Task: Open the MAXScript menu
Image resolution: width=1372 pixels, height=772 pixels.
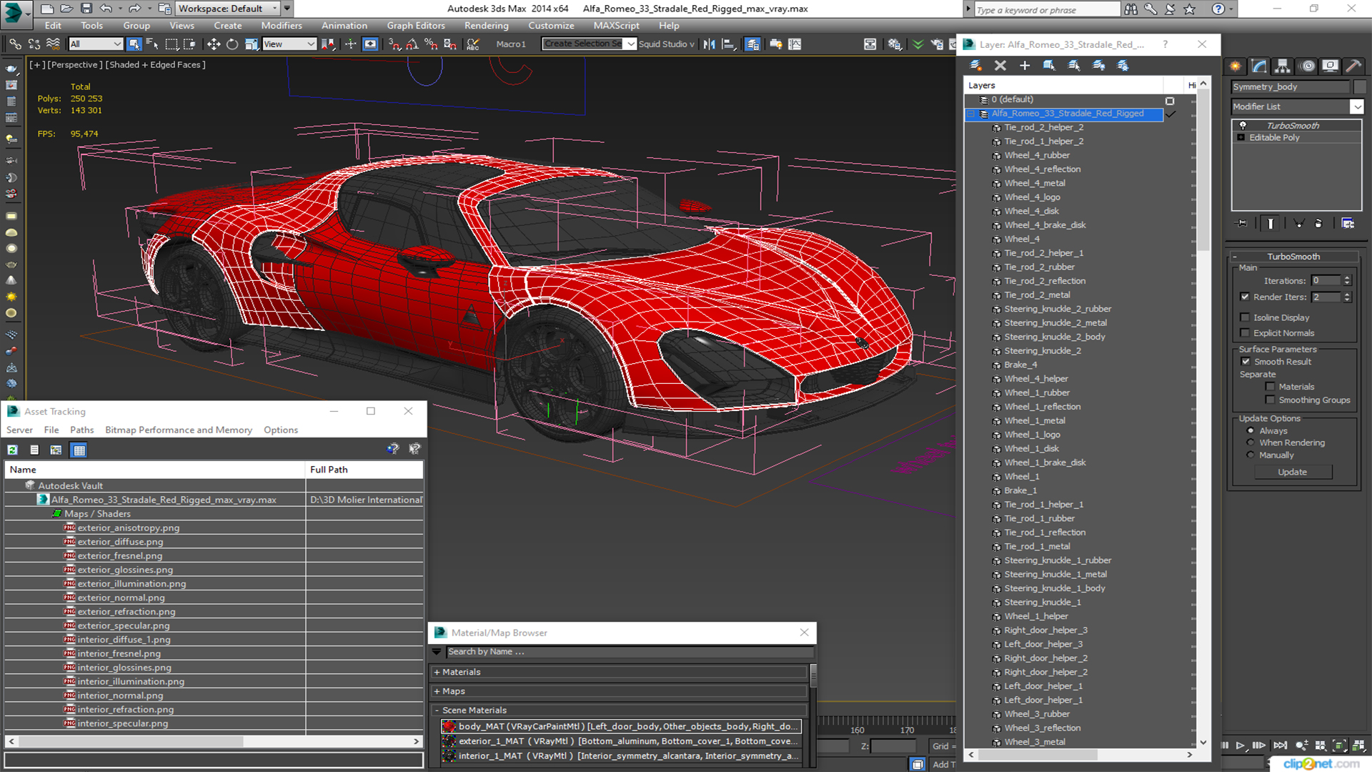Action: [617, 26]
